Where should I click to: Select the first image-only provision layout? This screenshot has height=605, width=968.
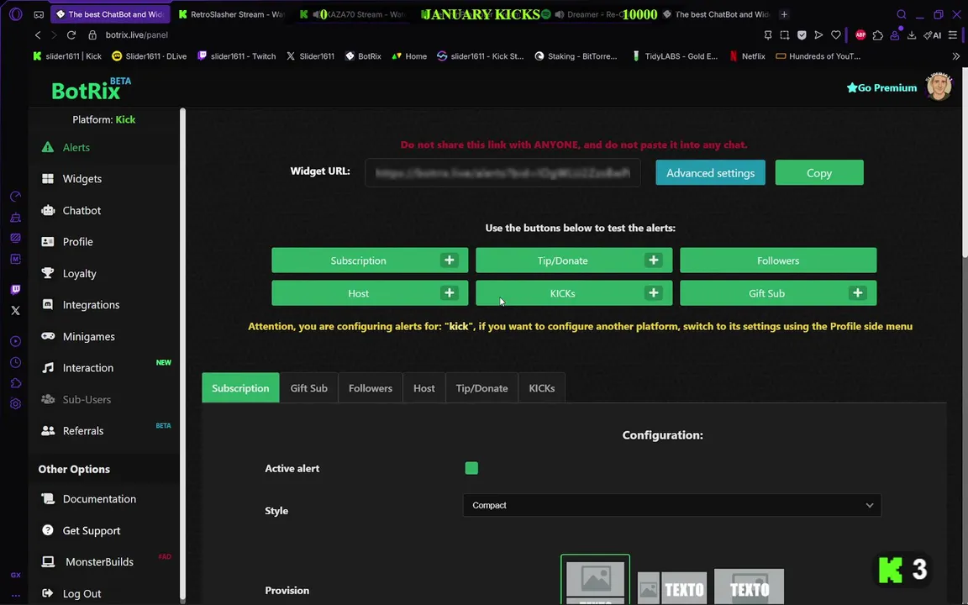click(595, 581)
